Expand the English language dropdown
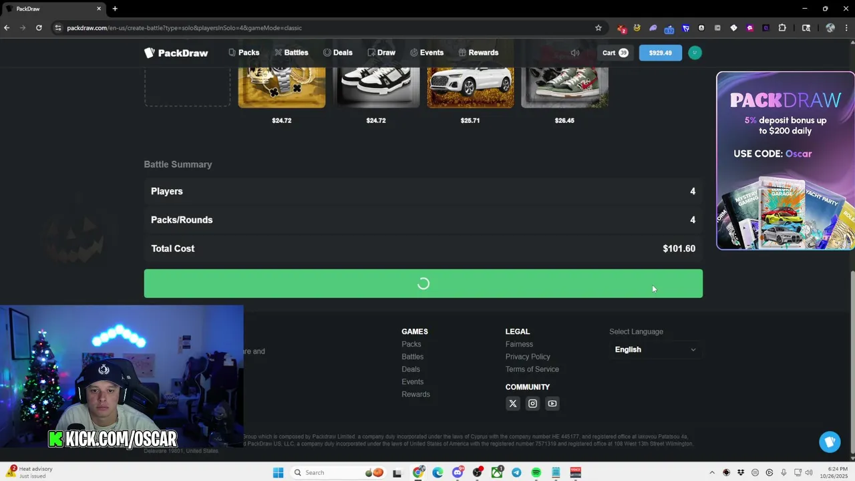 pos(655,349)
